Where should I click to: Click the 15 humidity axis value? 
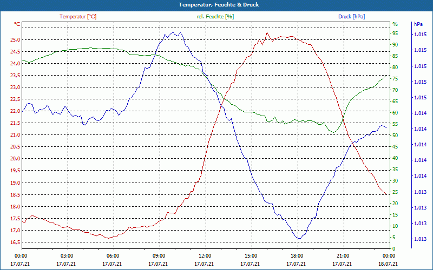pyautogui.click(x=395, y=215)
